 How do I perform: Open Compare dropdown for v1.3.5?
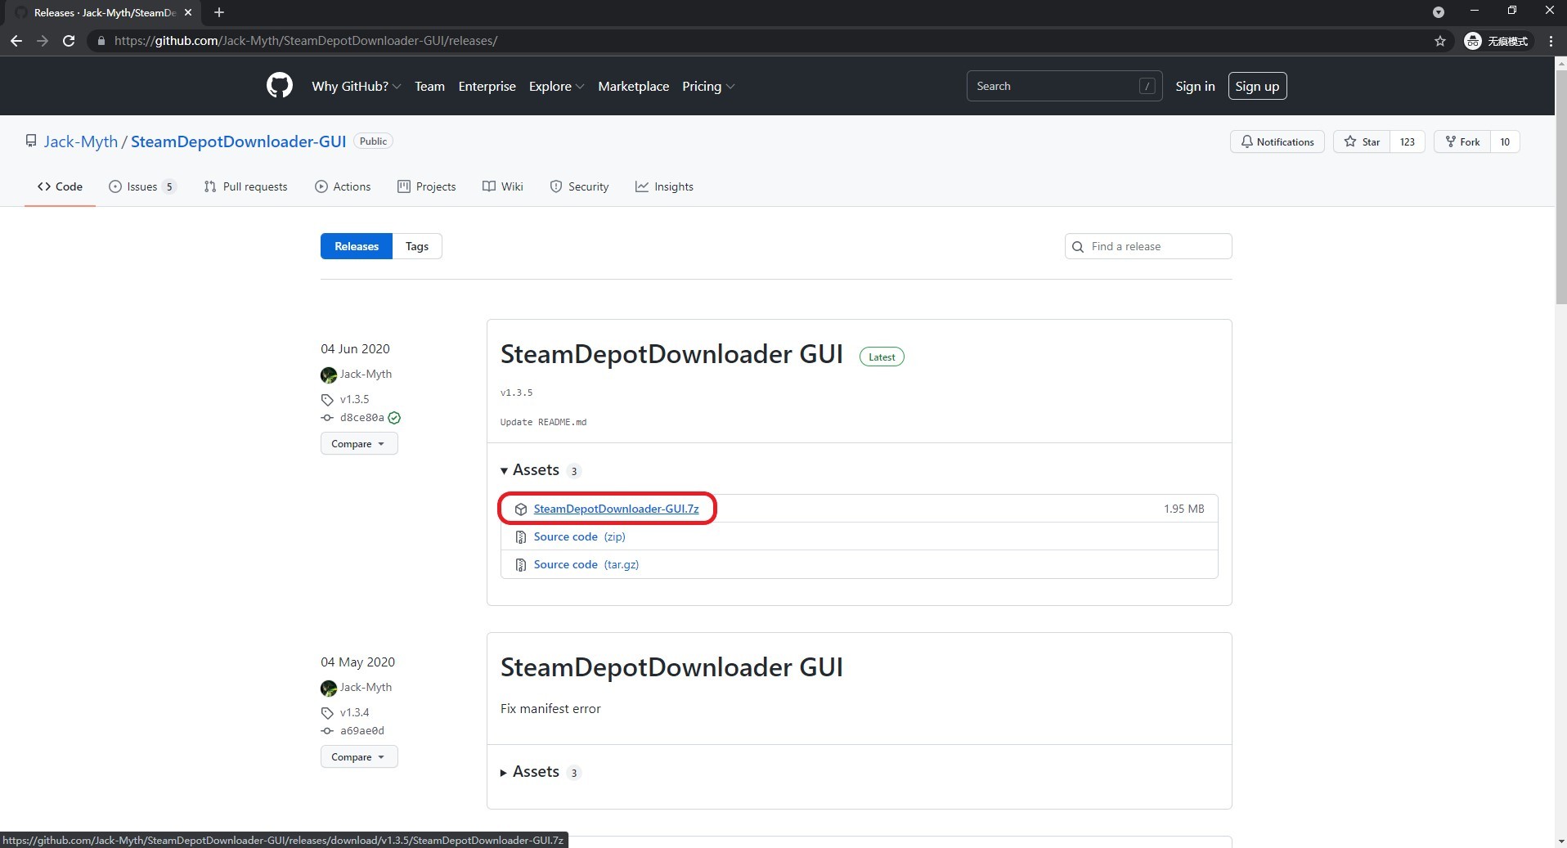(x=359, y=443)
